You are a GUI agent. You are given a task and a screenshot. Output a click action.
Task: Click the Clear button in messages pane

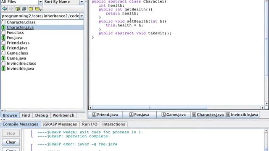tap(11, 142)
